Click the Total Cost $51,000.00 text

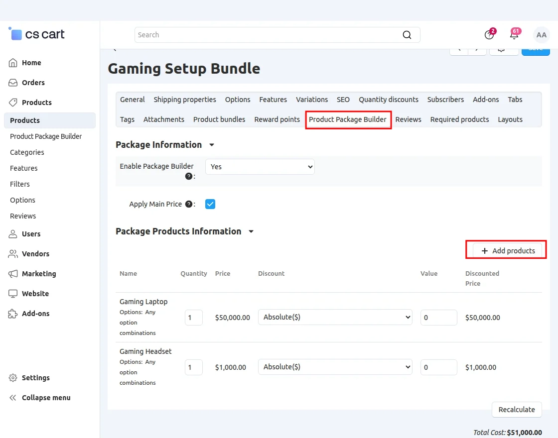(508, 433)
